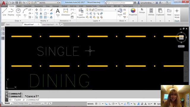Click the Rectangular Array tool icon
The height and width of the screenshot is (107, 190).
coord(45,17)
